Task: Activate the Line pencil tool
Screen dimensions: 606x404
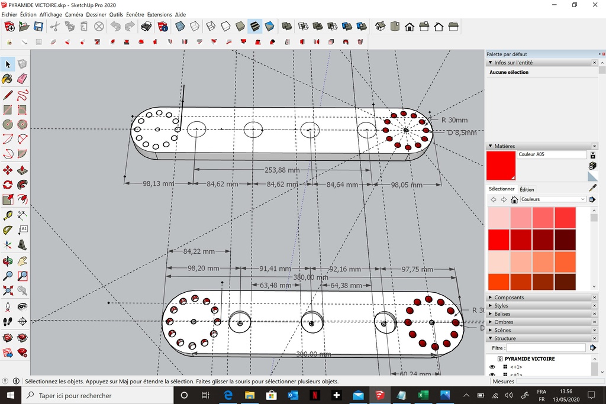Action: click(8, 95)
